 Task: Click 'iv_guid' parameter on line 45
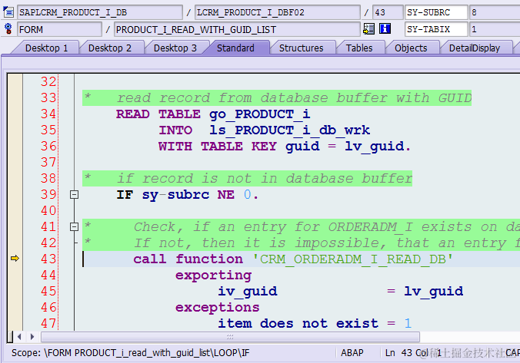pyautogui.click(x=248, y=292)
